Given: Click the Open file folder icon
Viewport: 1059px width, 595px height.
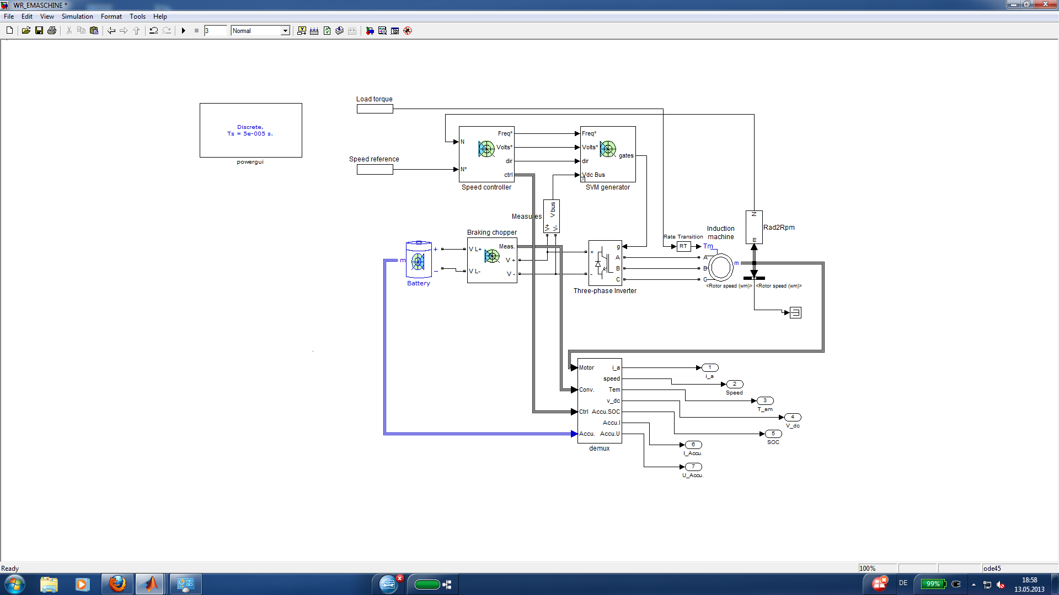Looking at the screenshot, I should pos(26,30).
